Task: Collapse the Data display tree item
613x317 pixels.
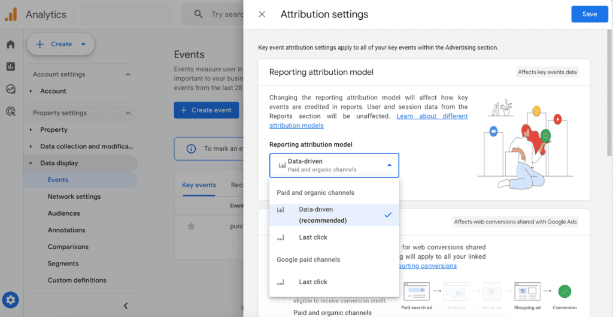Action: [x=31, y=163]
